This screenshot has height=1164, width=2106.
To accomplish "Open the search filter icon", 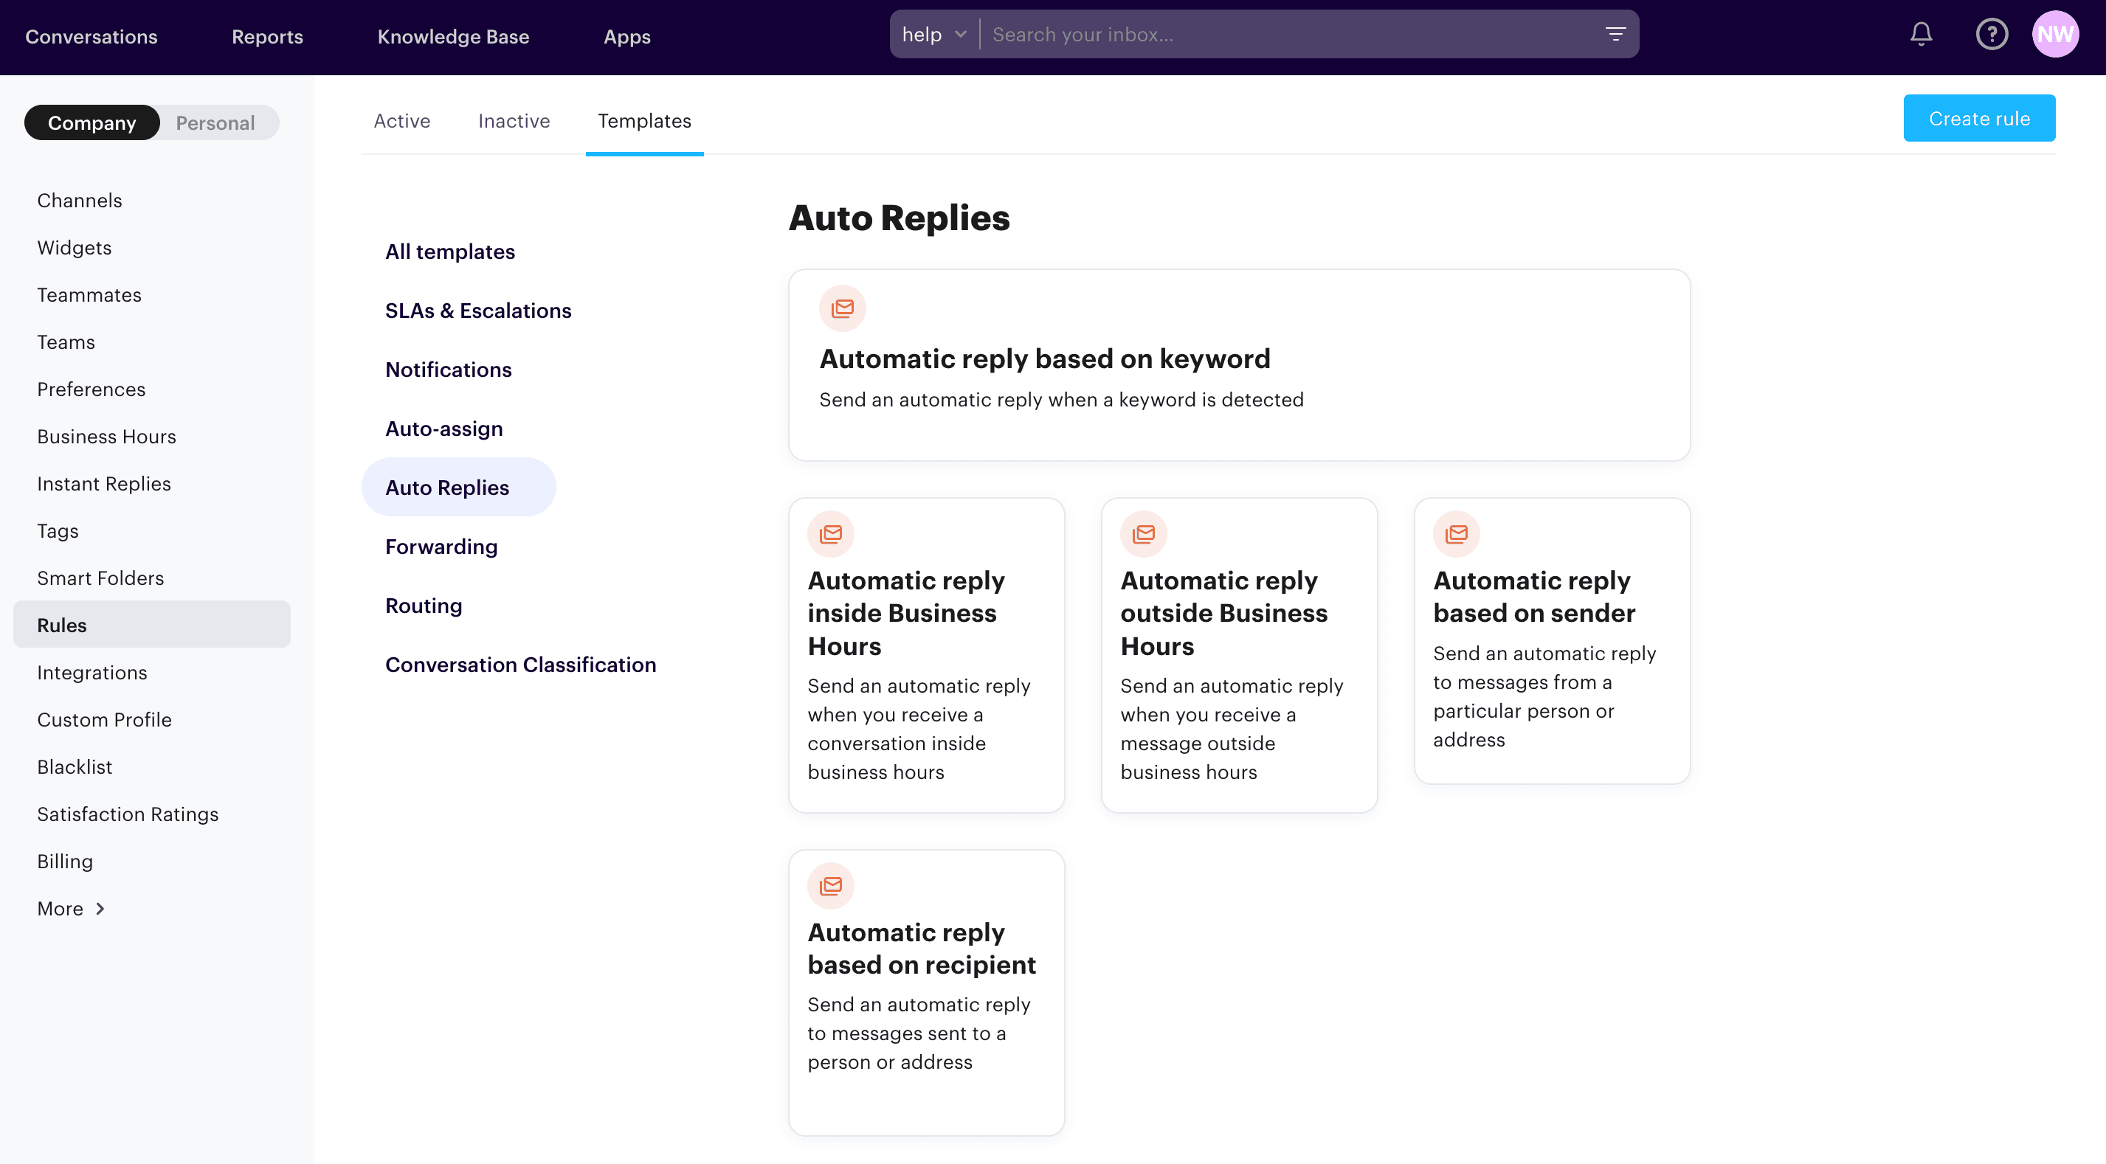I will point(1616,35).
